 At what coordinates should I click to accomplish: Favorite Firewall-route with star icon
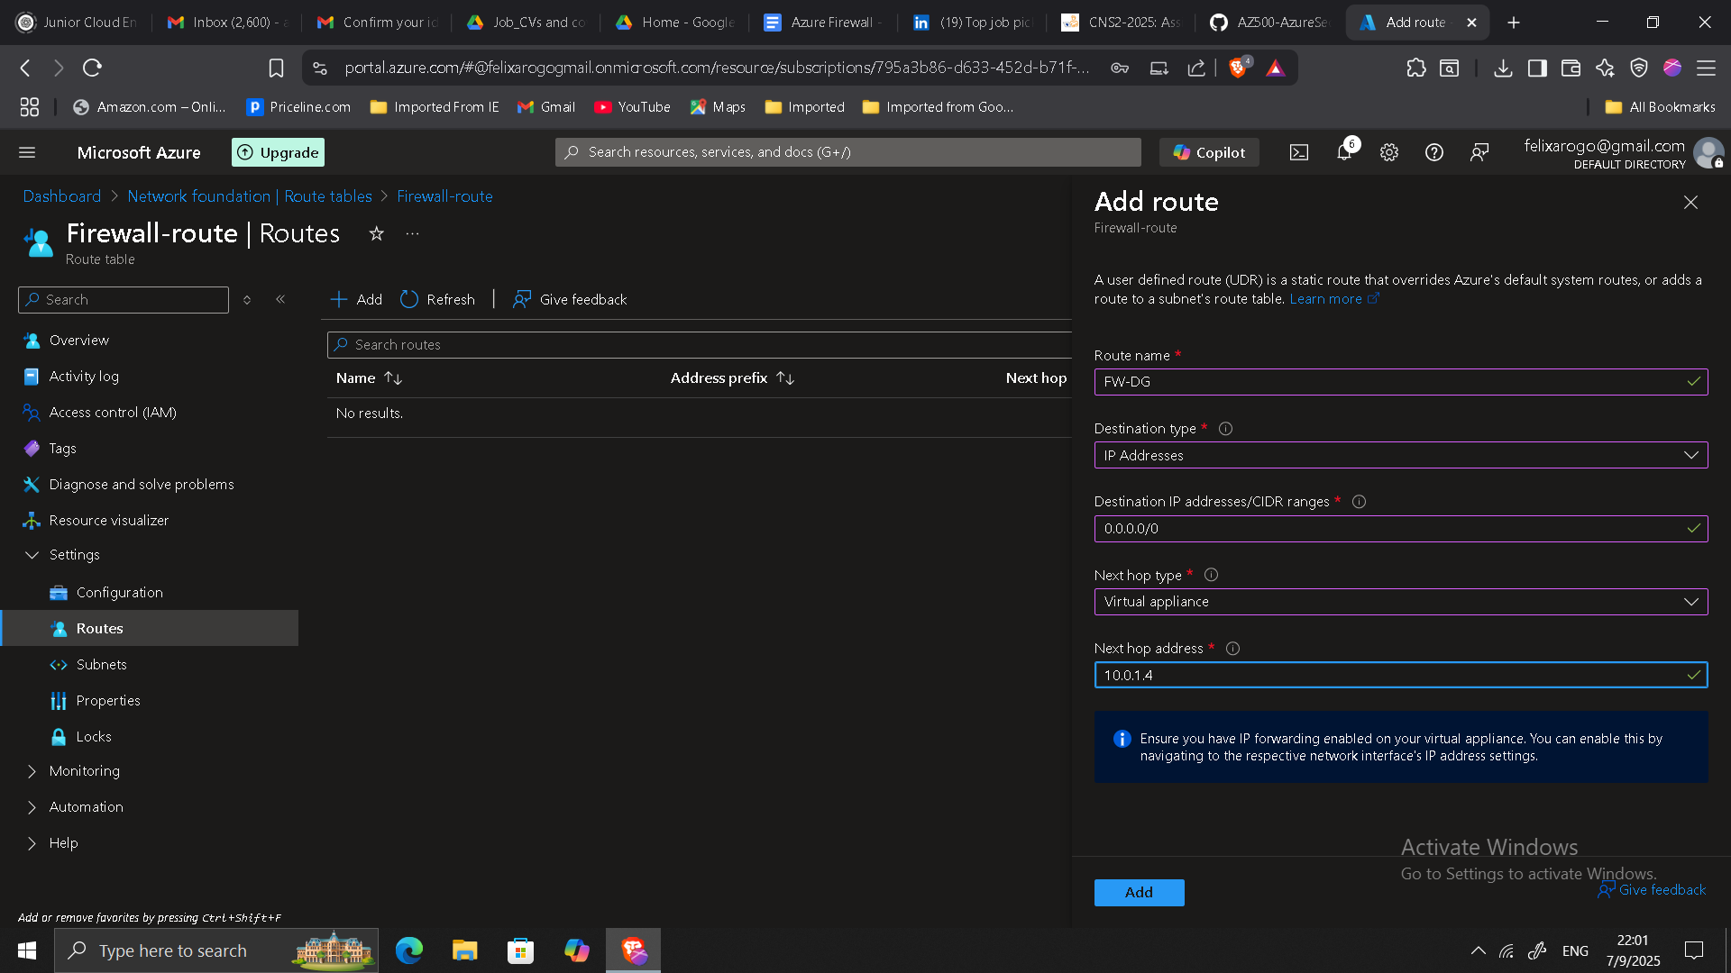click(376, 234)
